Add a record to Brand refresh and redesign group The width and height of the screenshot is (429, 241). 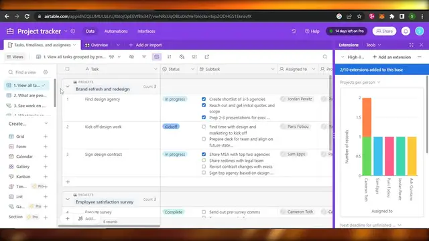point(68,181)
